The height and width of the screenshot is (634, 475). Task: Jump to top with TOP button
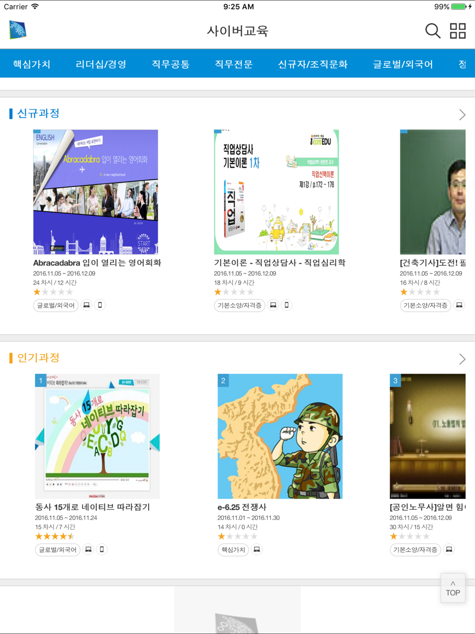(453, 588)
